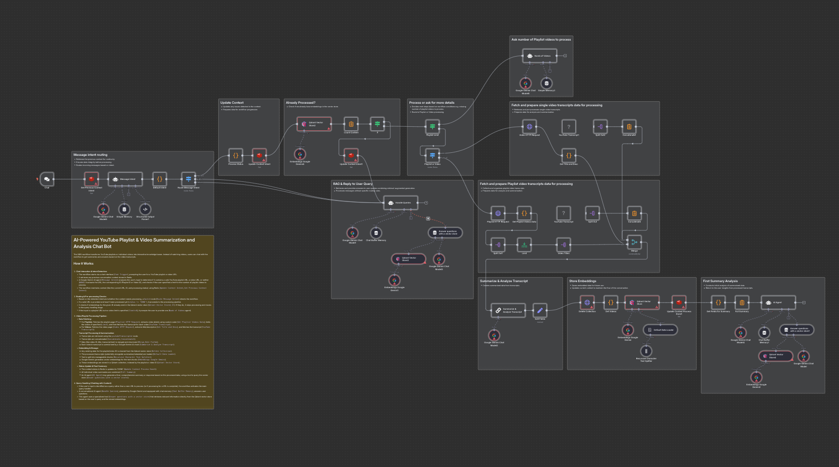Screen dimensions: 839x467
Task: Select the Limit node
Action: 524,245
